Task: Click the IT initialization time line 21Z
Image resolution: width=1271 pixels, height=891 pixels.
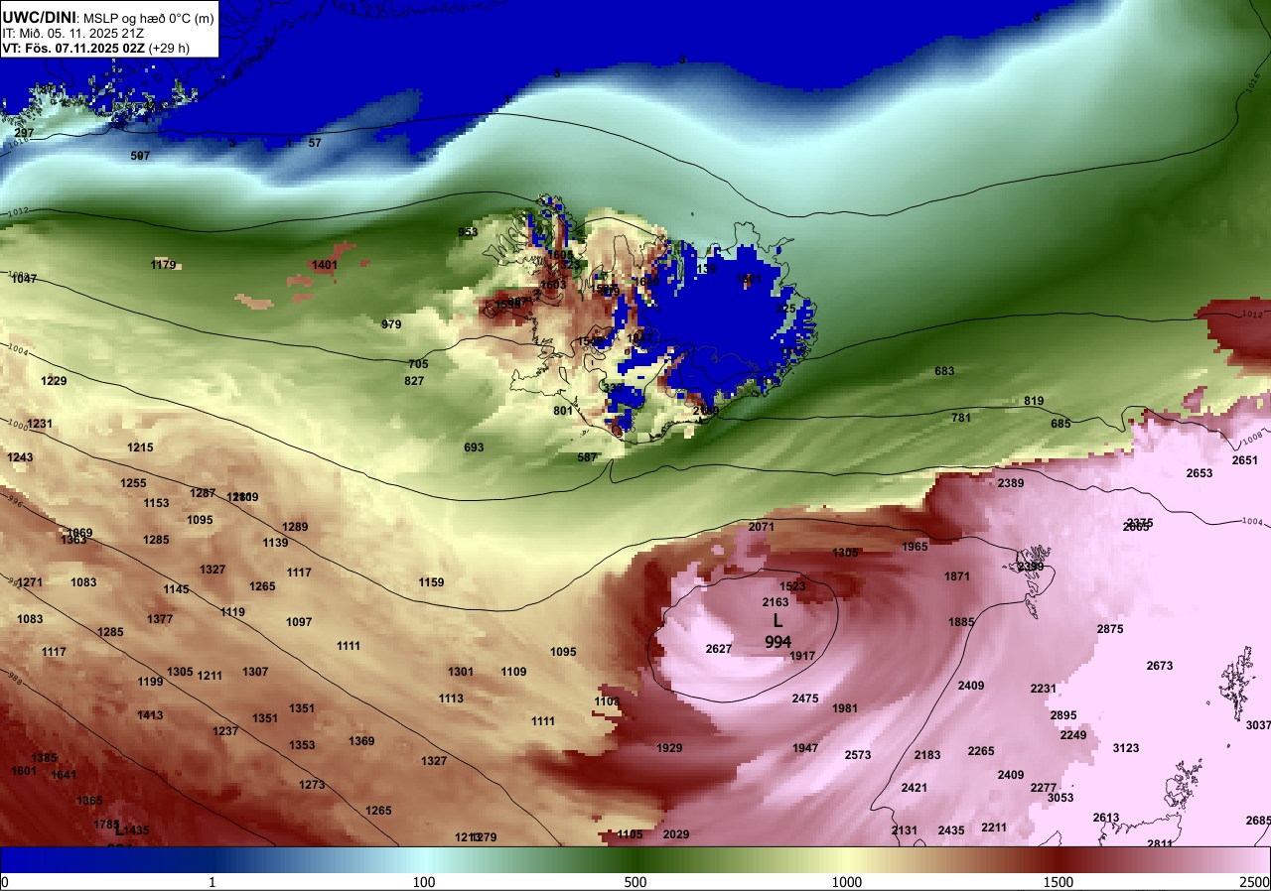Action: 73,33
